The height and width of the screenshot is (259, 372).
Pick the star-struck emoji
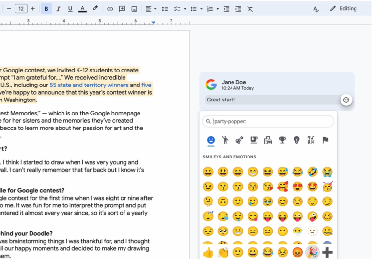(312, 187)
